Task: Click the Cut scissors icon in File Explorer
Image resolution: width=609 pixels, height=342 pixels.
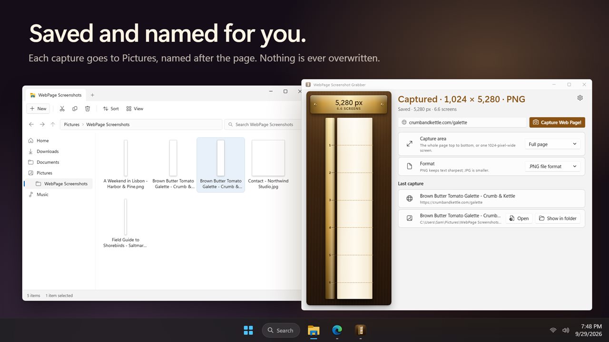Action: click(x=62, y=109)
